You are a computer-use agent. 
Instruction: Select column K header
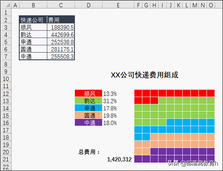tap(178, 5)
